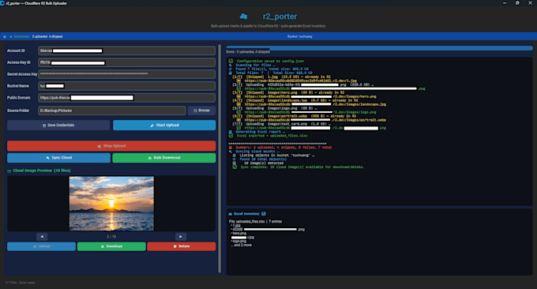
Task: Click Save Credentials button
Action: [58, 126]
